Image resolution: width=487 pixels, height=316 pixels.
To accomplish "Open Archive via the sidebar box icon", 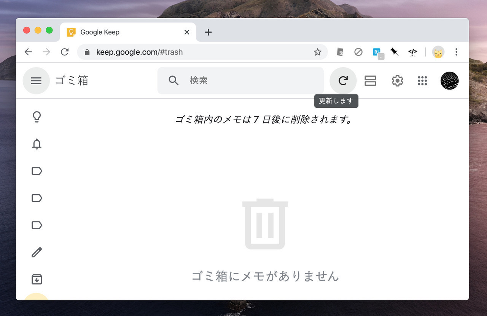I will pyautogui.click(x=37, y=280).
